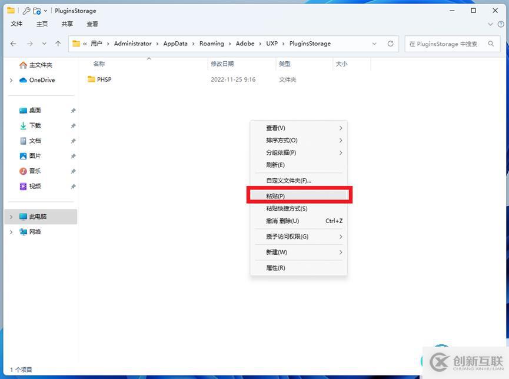This screenshot has height=379, width=509.
Task: Click the Adobe breadcrumb segment
Action: coord(245,44)
